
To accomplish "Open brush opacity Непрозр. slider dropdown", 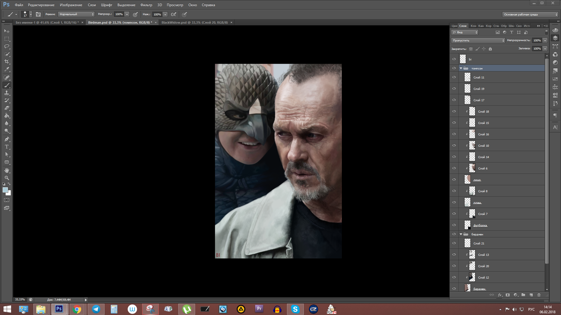I will pyautogui.click(x=127, y=14).
